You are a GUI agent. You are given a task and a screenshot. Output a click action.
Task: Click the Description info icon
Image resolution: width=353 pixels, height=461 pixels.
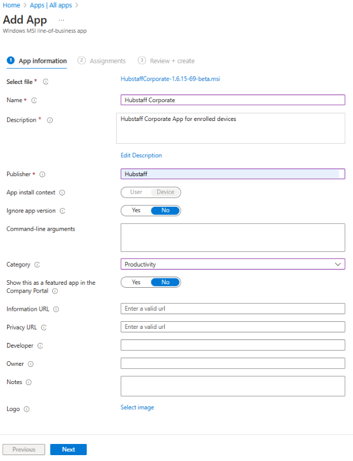[50, 120]
